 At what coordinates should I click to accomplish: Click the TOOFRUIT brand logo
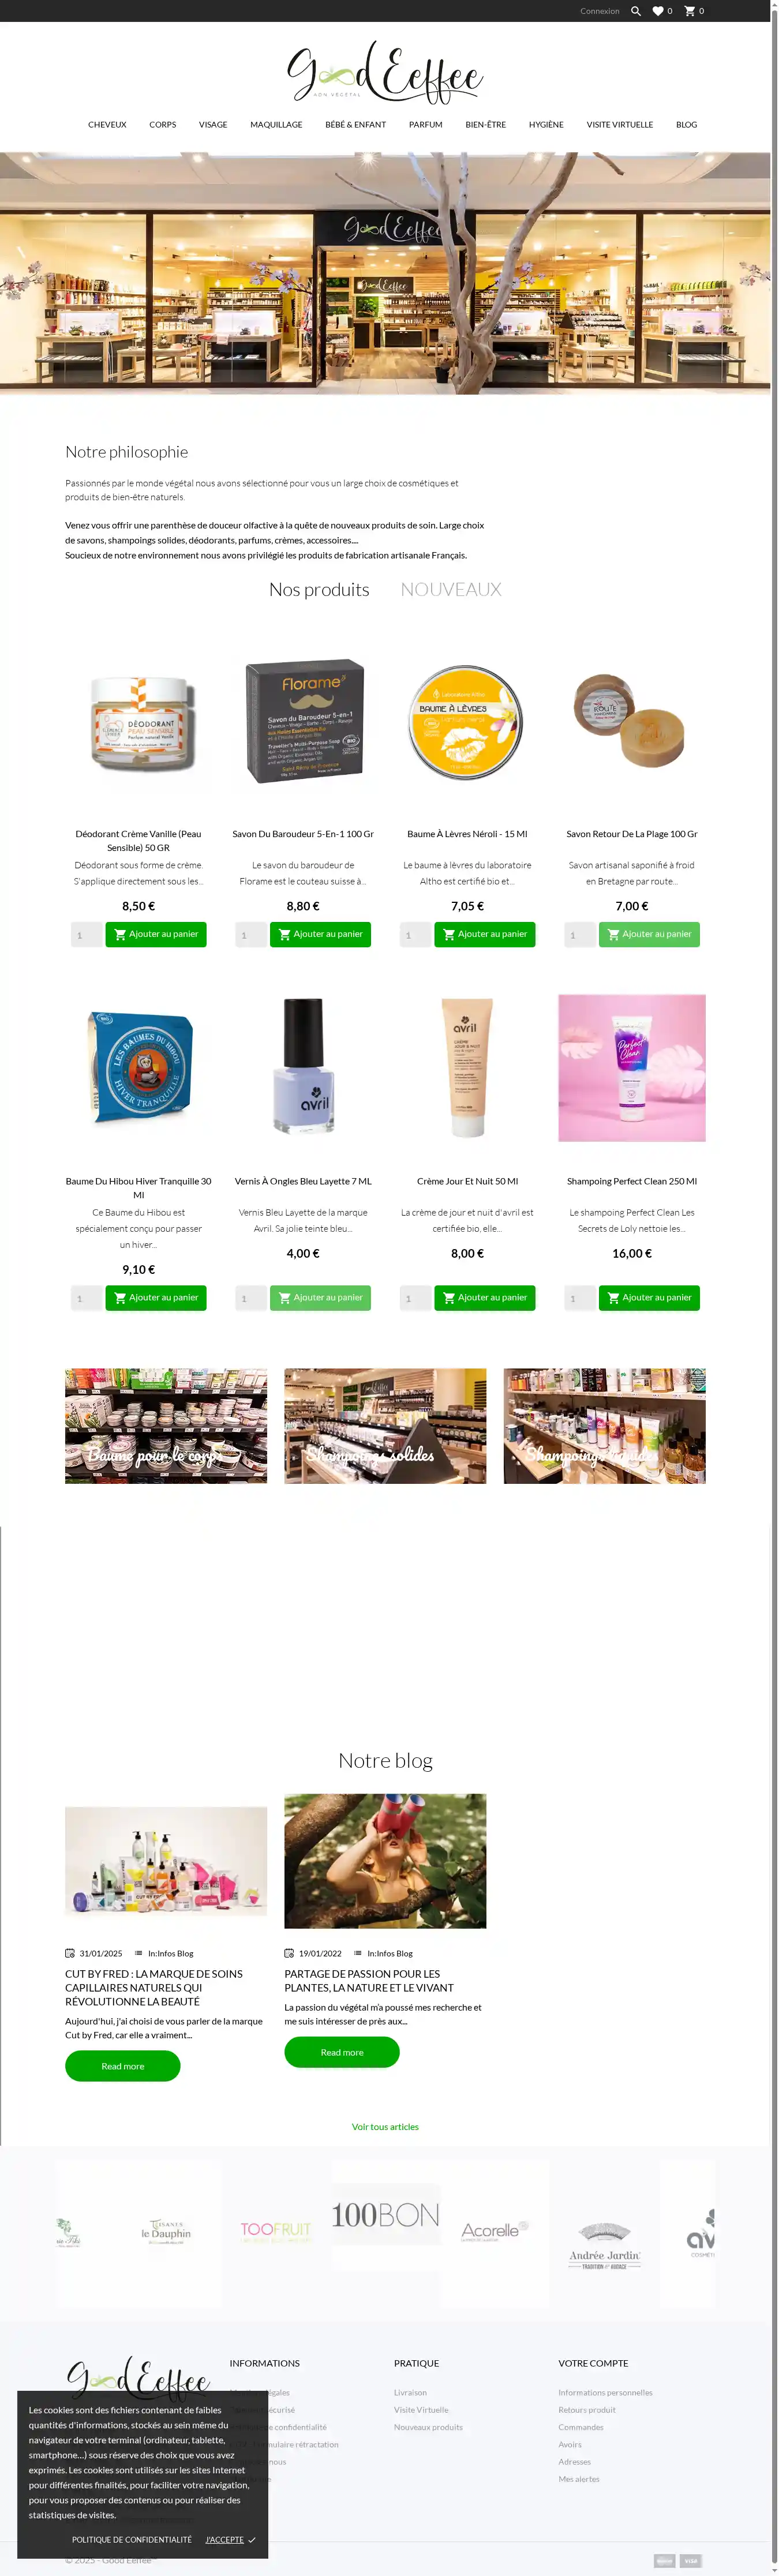(x=276, y=2231)
